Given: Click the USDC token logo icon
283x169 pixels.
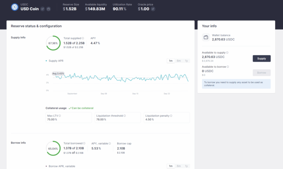Looking at the screenshot, I should [x=14, y=7].
